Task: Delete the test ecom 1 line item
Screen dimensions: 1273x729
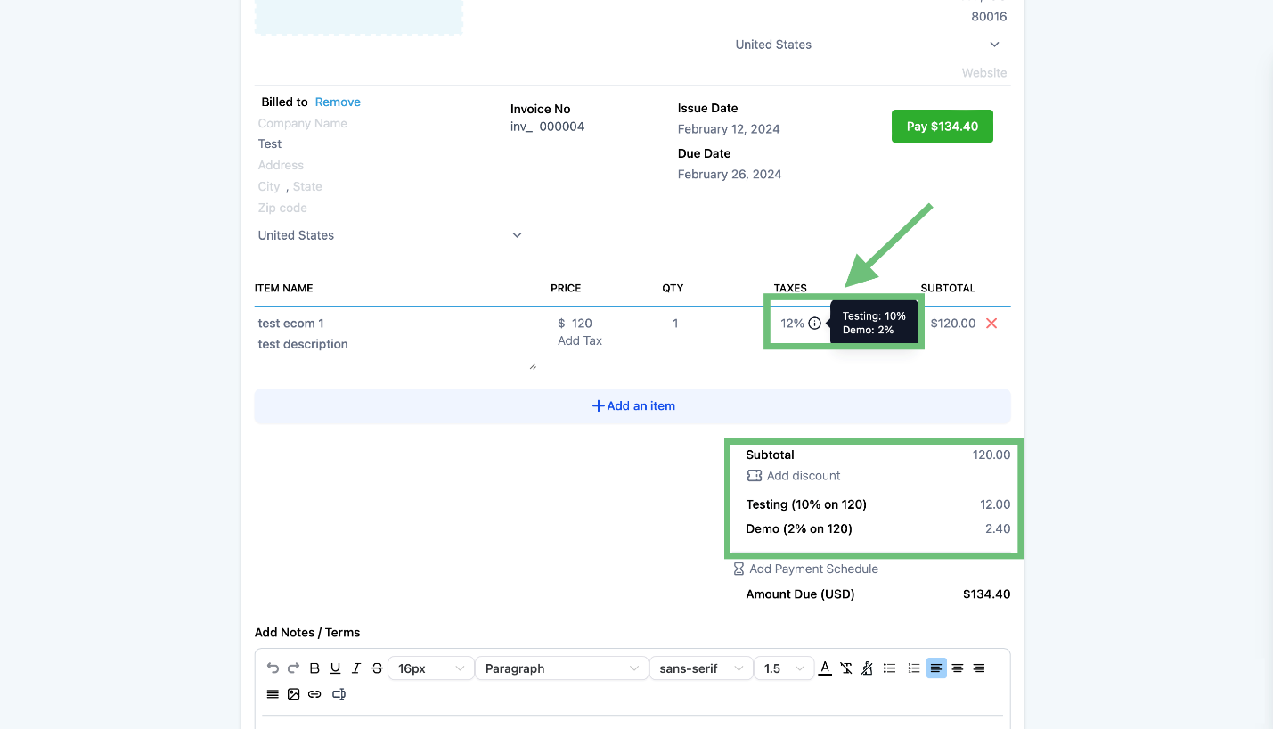Action: click(991, 324)
